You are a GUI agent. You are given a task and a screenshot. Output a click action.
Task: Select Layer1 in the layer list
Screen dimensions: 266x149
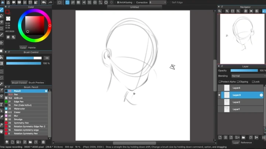[x=236, y=109]
